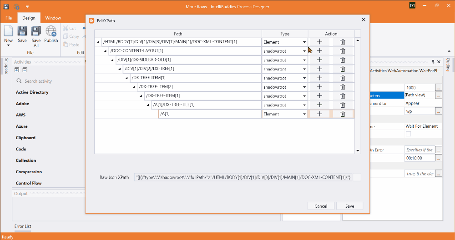455x240 pixels.
Task: Switch to the Window ribbon tab
Action: pos(53,18)
